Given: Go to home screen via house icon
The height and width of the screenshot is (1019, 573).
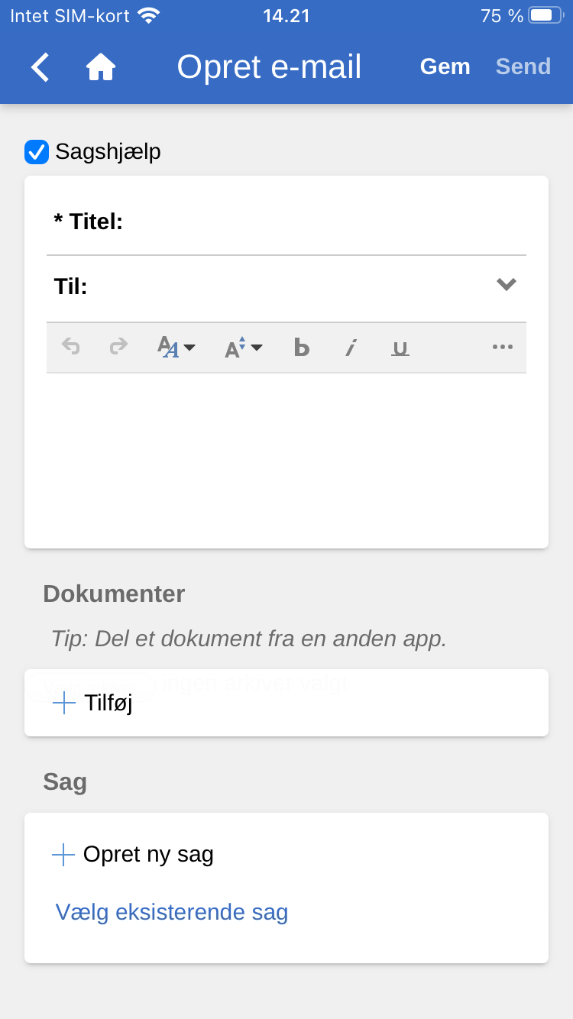Looking at the screenshot, I should [100, 67].
